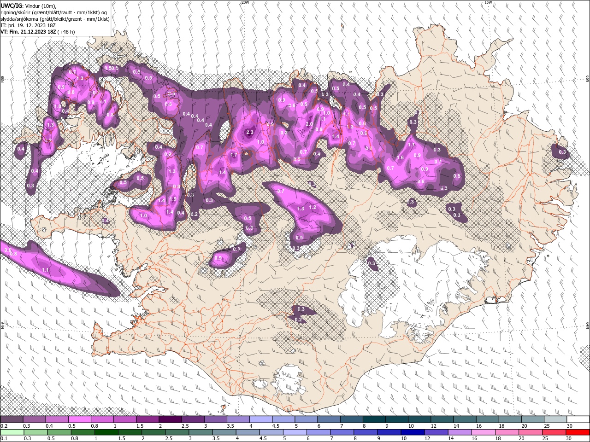
Task: Click the 66N latitude label on the right edge
Action: point(587,80)
